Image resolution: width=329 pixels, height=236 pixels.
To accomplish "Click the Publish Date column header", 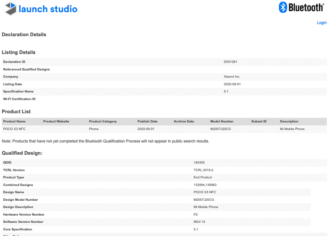I will [148, 121].
